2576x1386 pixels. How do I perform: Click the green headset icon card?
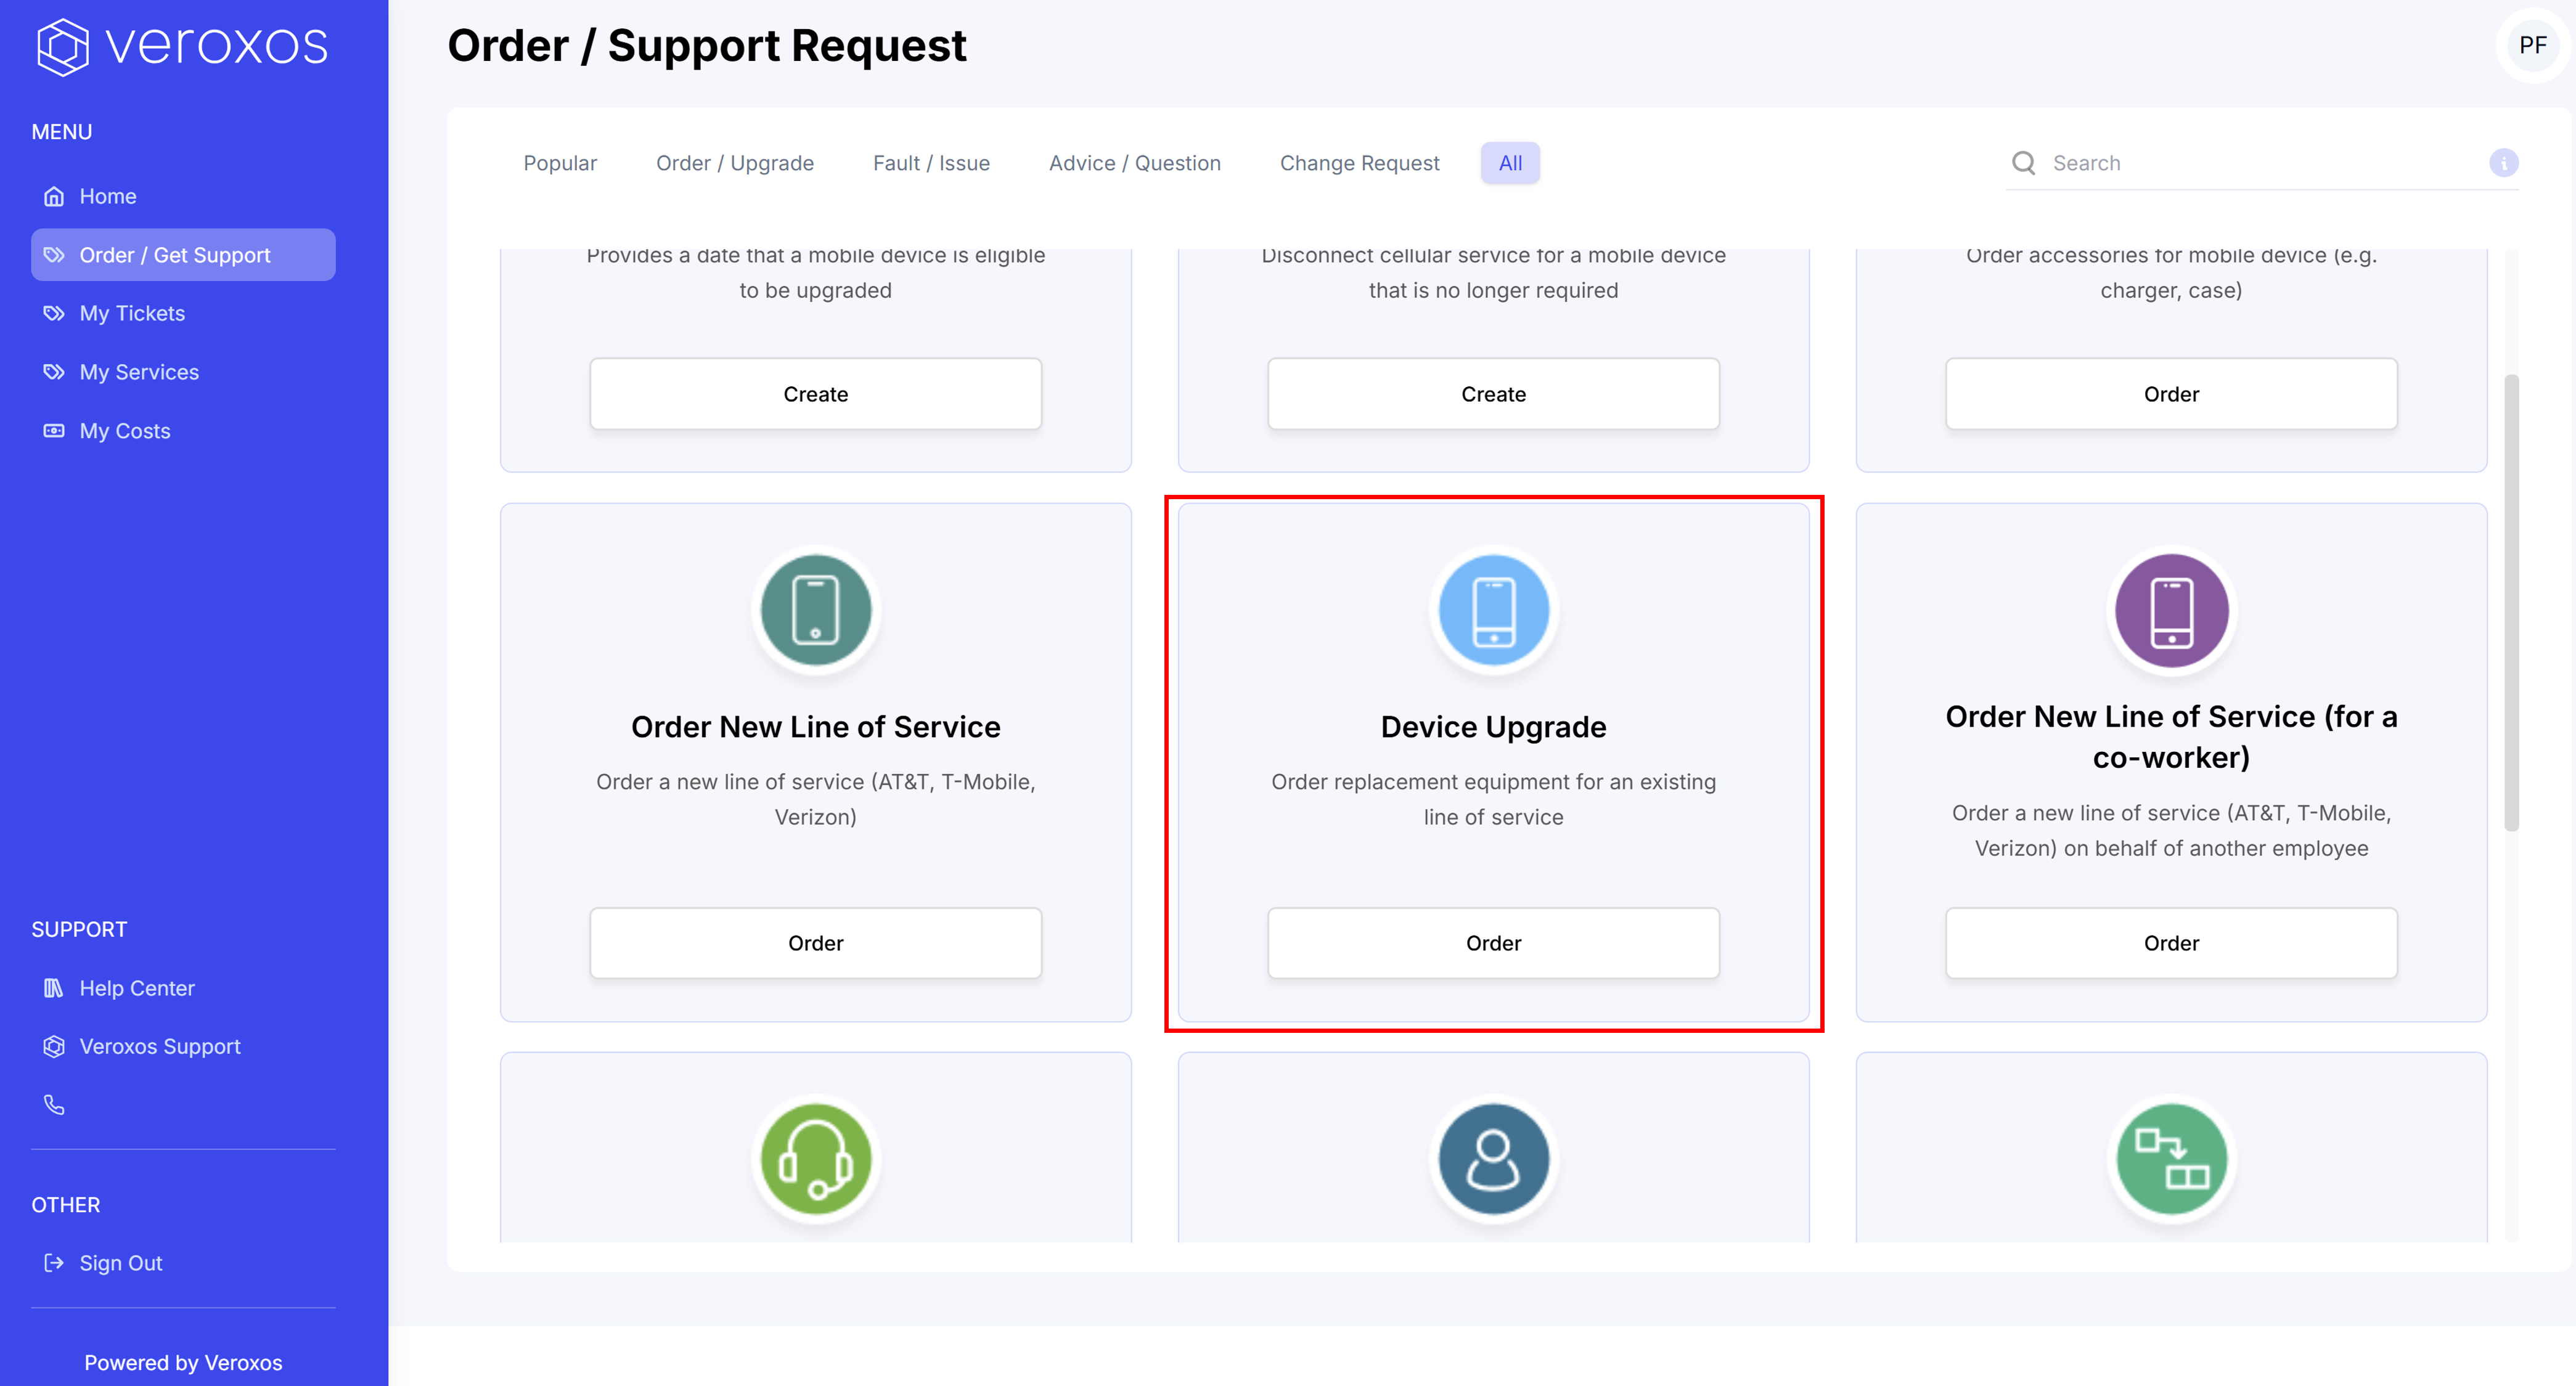coord(815,1159)
